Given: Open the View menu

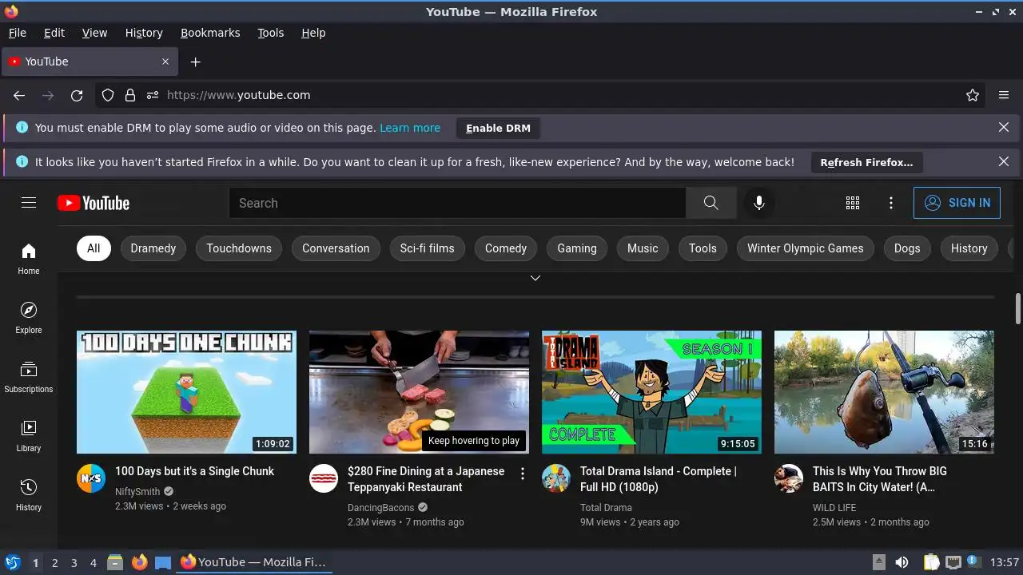Looking at the screenshot, I should (x=94, y=33).
